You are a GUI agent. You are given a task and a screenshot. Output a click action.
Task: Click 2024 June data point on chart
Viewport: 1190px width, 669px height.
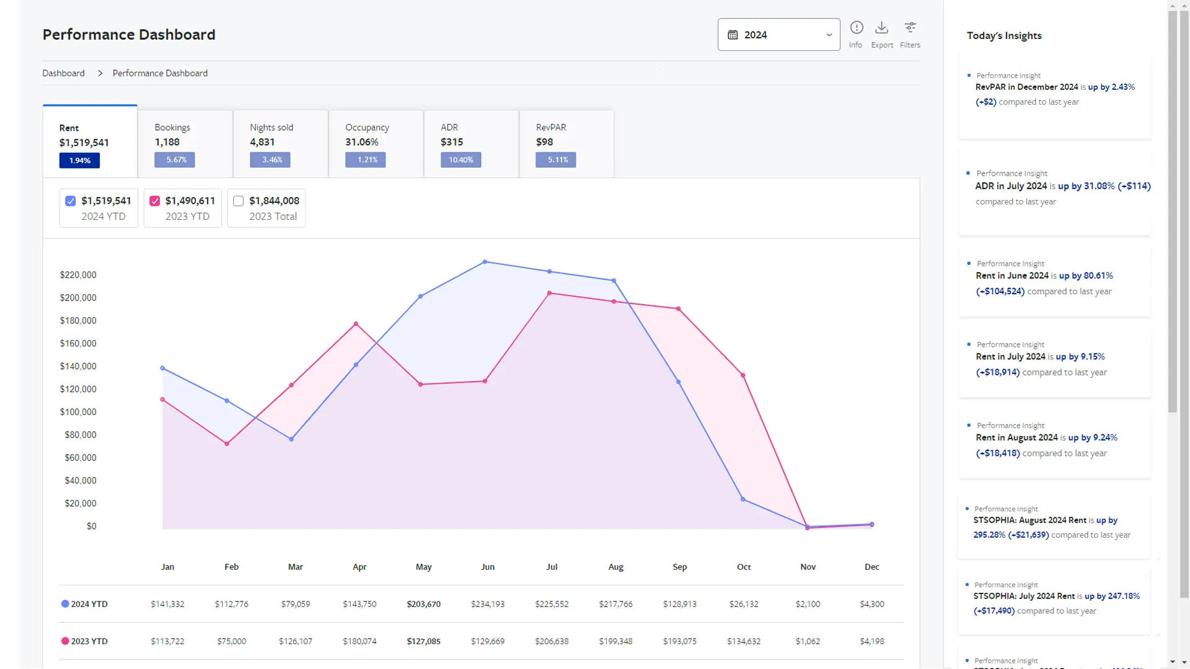pyautogui.click(x=485, y=262)
